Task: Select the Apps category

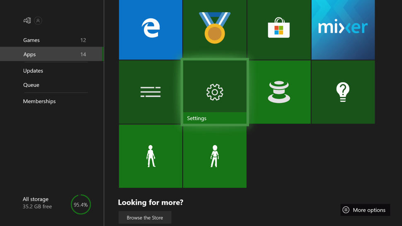Action: click(x=52, y=54)
